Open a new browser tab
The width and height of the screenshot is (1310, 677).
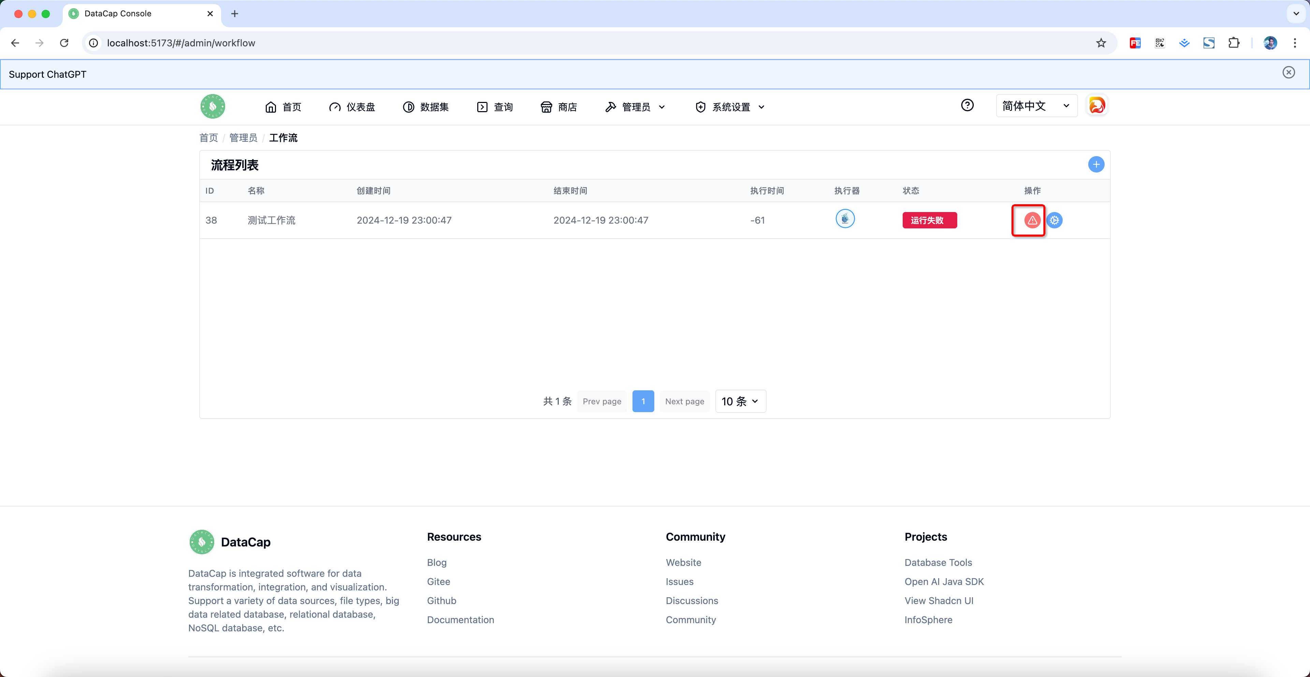(234, 14)
